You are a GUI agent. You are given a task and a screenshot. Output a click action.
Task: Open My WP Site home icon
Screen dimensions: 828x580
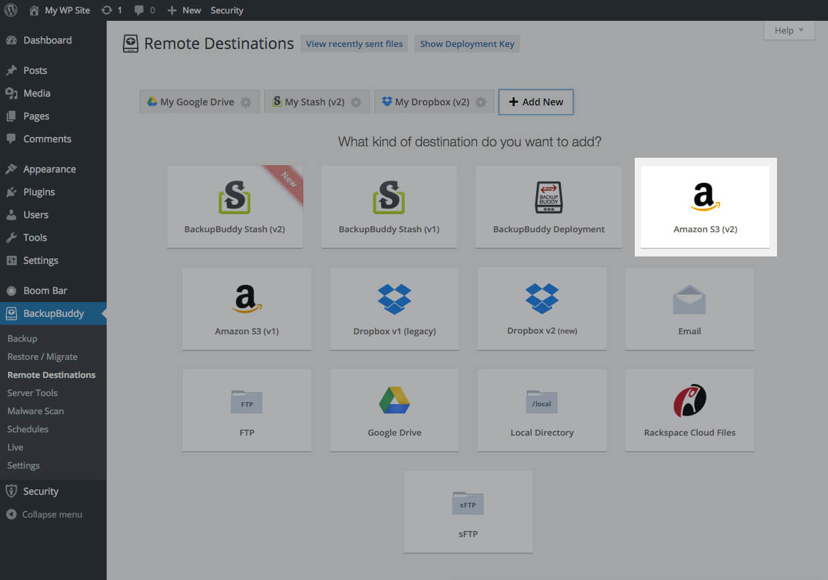pos(34,10)
